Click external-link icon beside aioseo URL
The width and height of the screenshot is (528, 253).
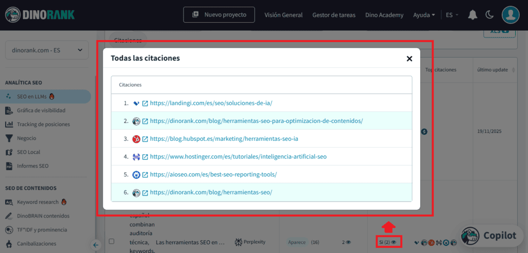click(x=145, y=175)
